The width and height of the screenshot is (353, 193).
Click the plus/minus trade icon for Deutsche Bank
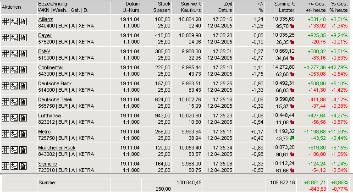tap(14, 86)
